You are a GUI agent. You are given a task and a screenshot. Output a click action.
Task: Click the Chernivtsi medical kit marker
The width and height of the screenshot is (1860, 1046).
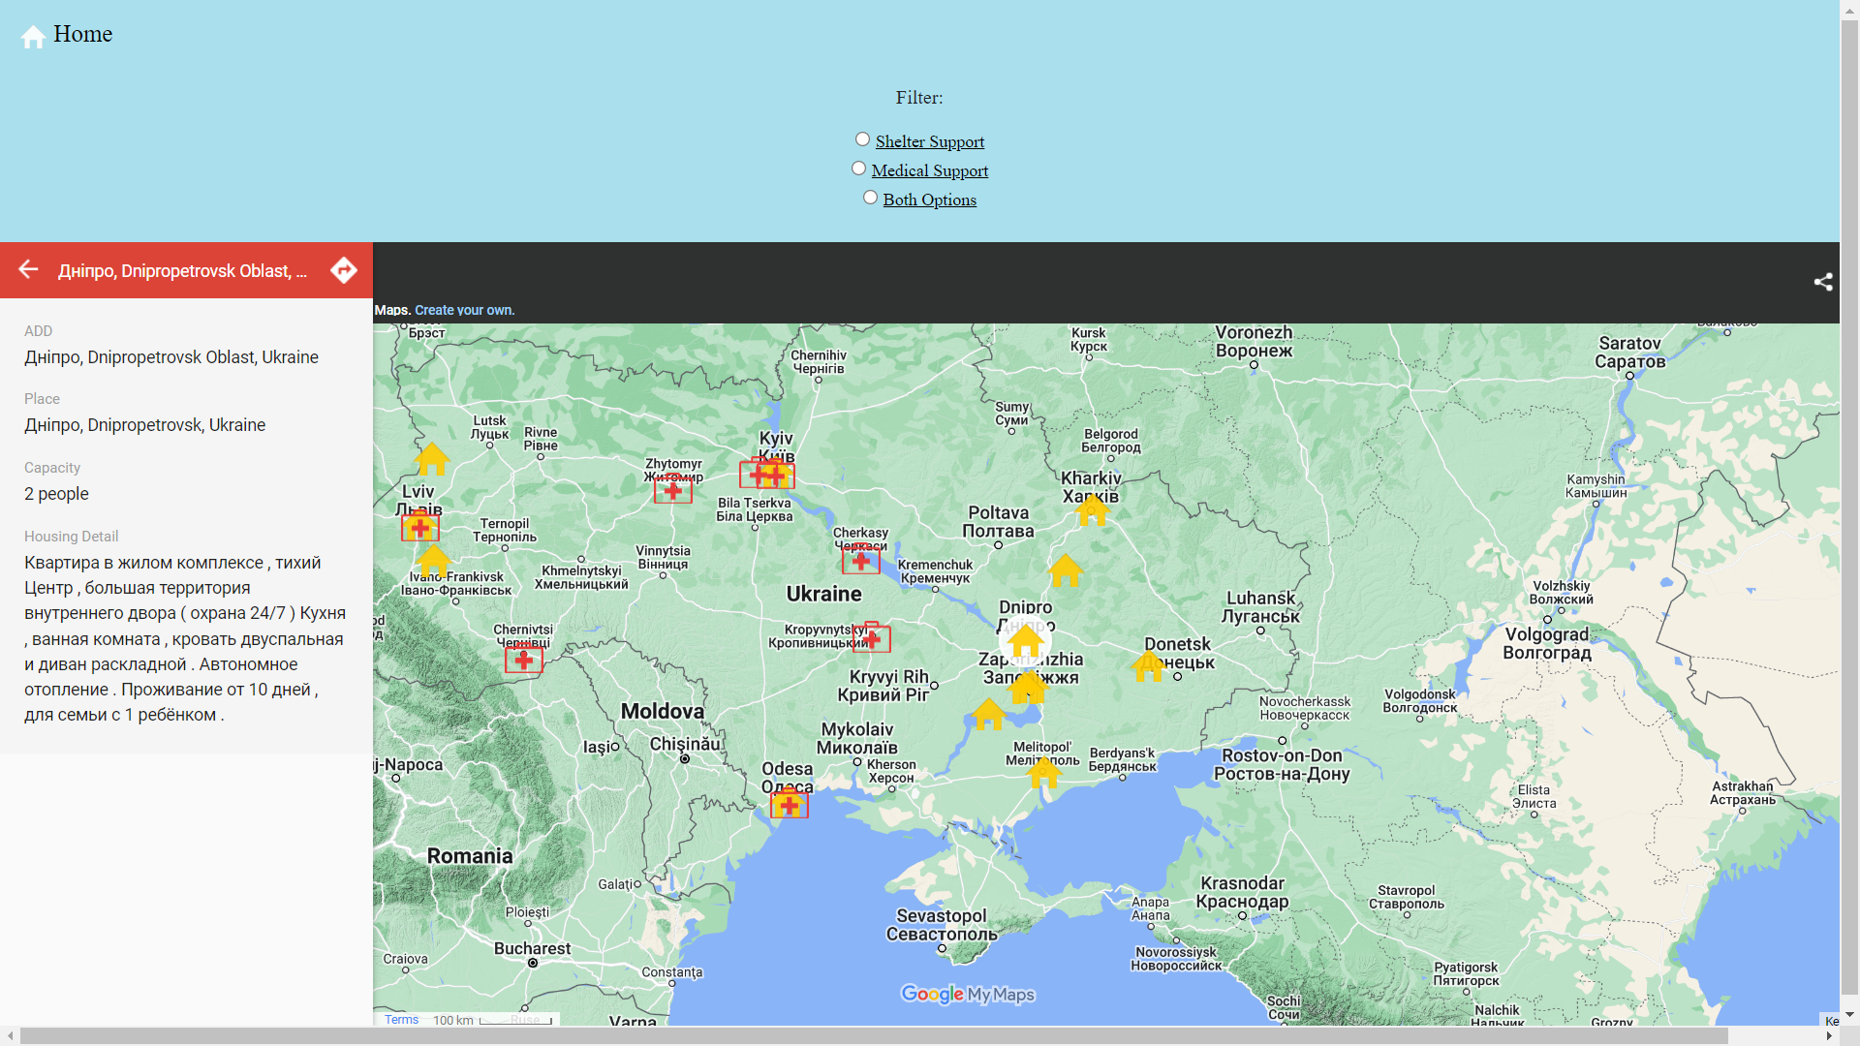(523, 660)
